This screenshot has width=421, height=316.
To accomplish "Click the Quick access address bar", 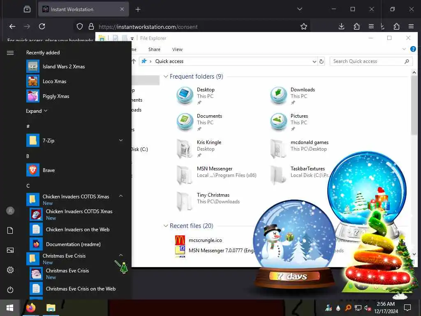I will tap(228, 61).
